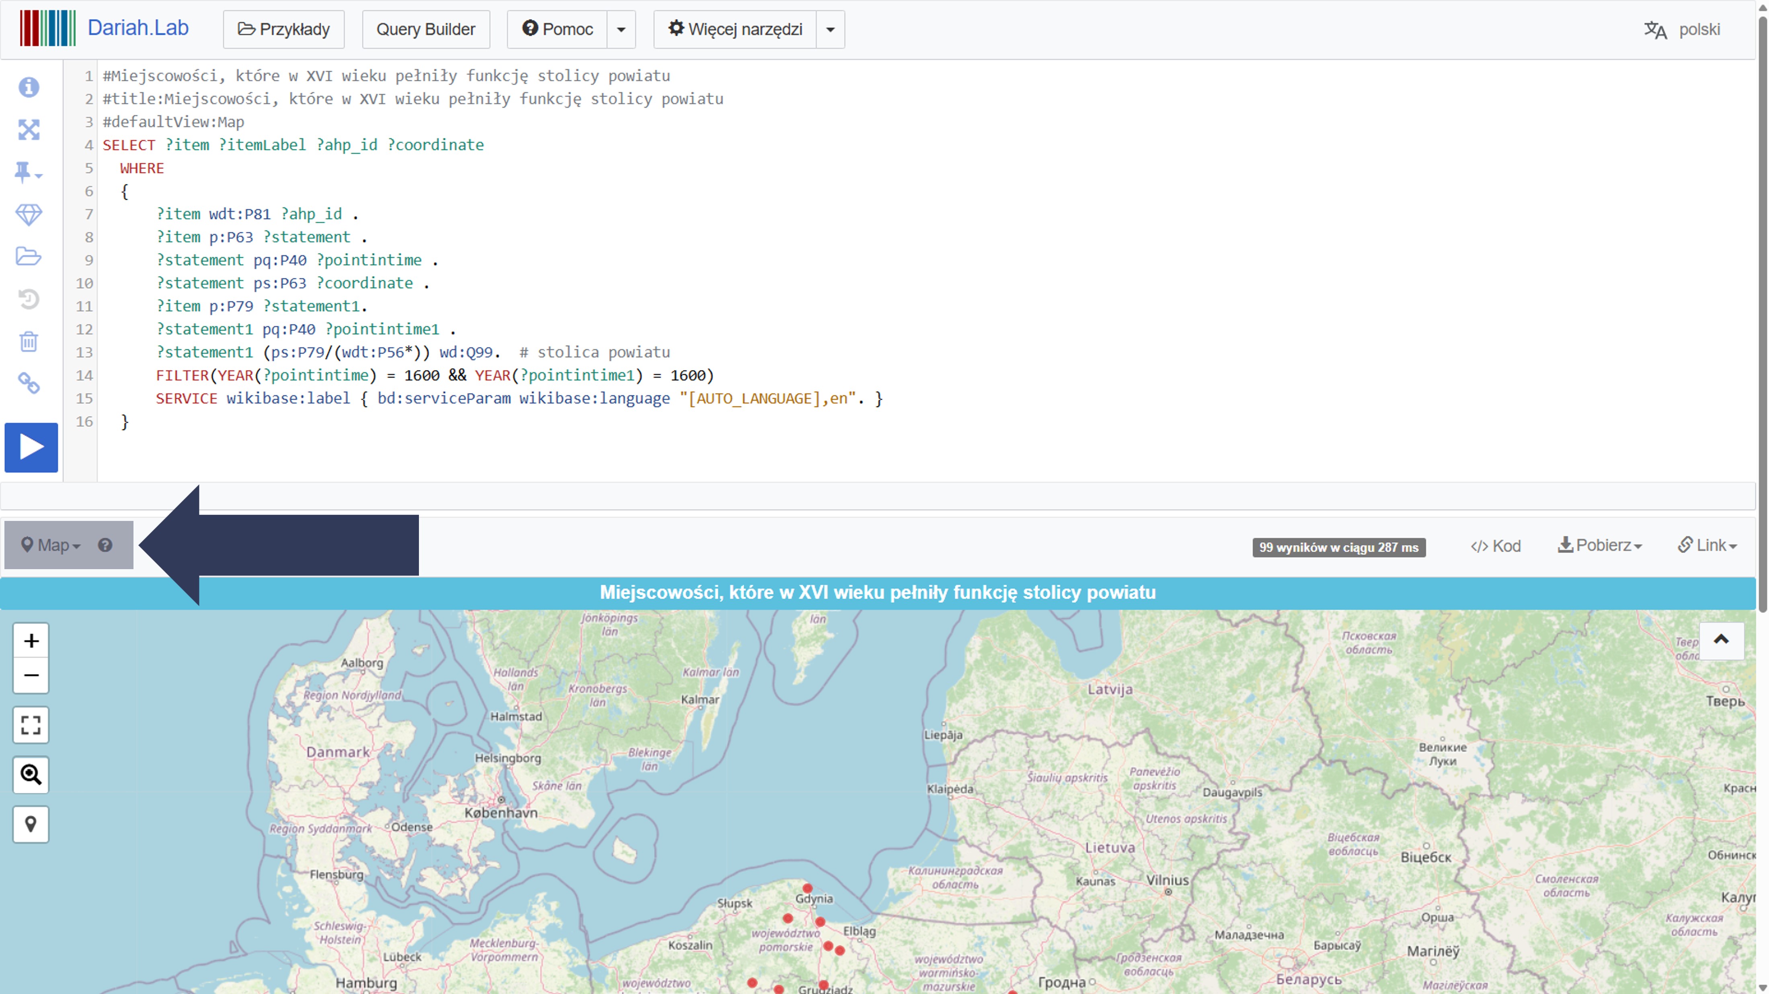Toggle the map marker layers button
This screenshot has height=994, width=1769.
31,824
